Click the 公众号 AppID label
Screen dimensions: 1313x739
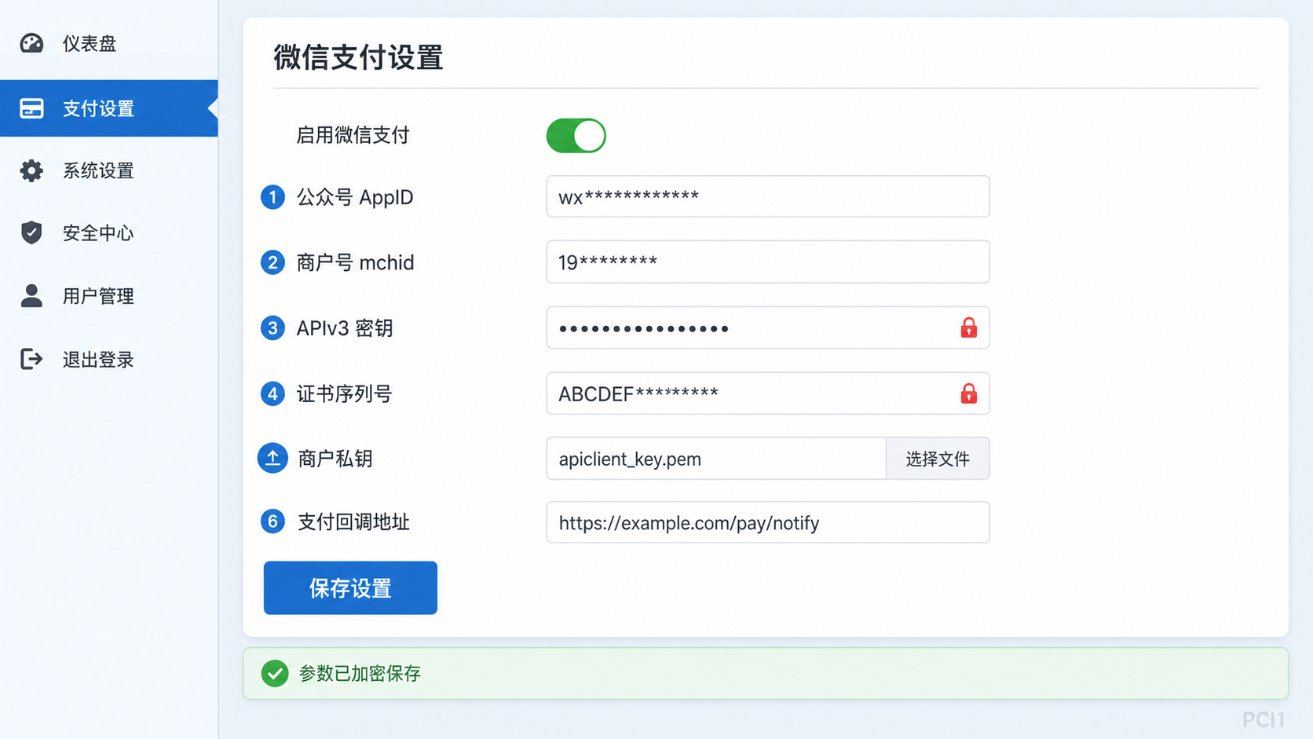(355, 197)
